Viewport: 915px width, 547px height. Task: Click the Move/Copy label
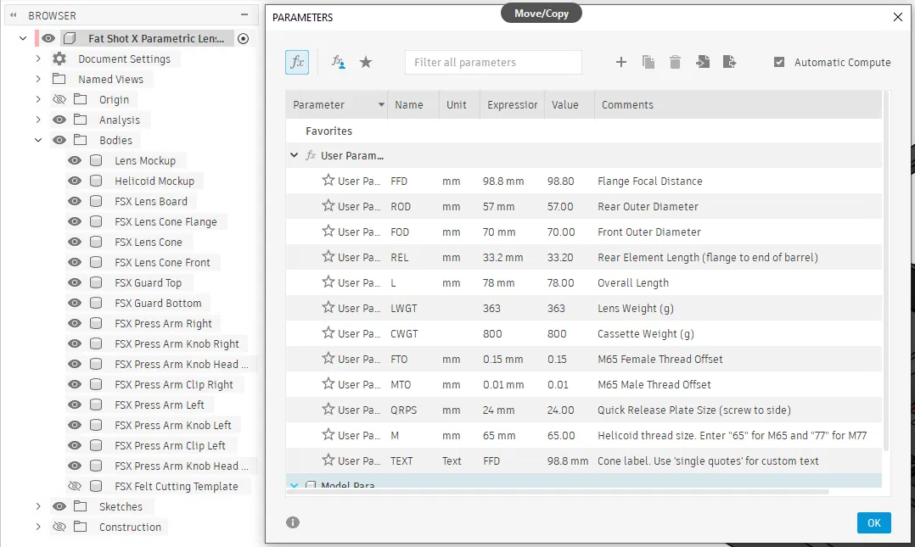point(542,14)
